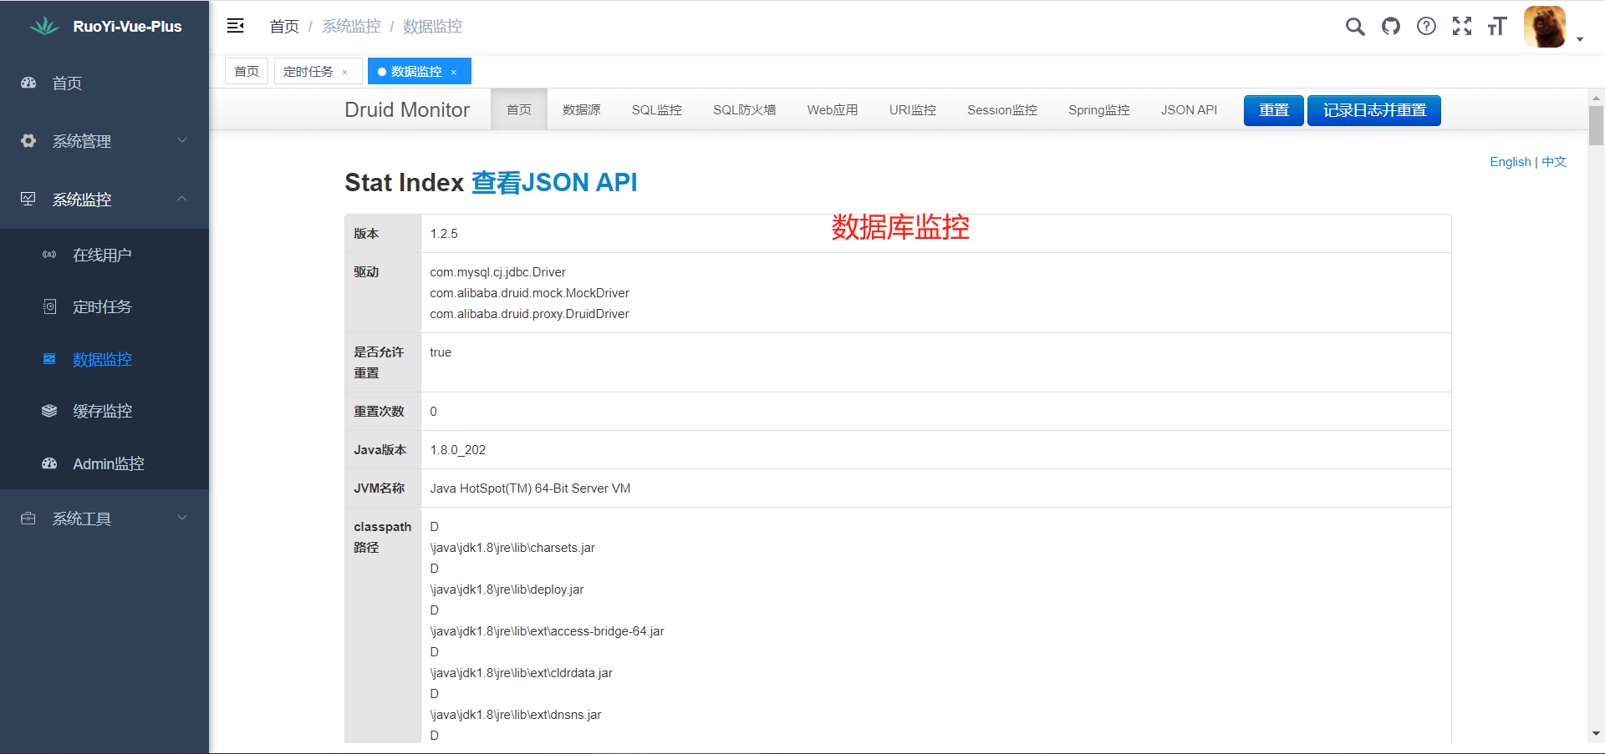Open the 查看JSON API link

pos(554,182)
